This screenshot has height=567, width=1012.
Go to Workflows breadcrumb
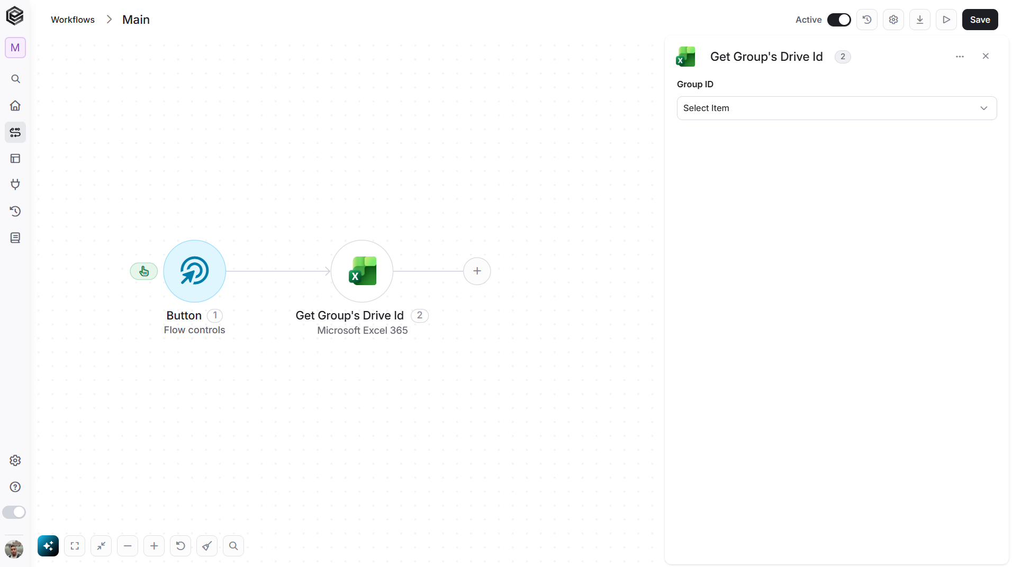click(x=73, y=20)
